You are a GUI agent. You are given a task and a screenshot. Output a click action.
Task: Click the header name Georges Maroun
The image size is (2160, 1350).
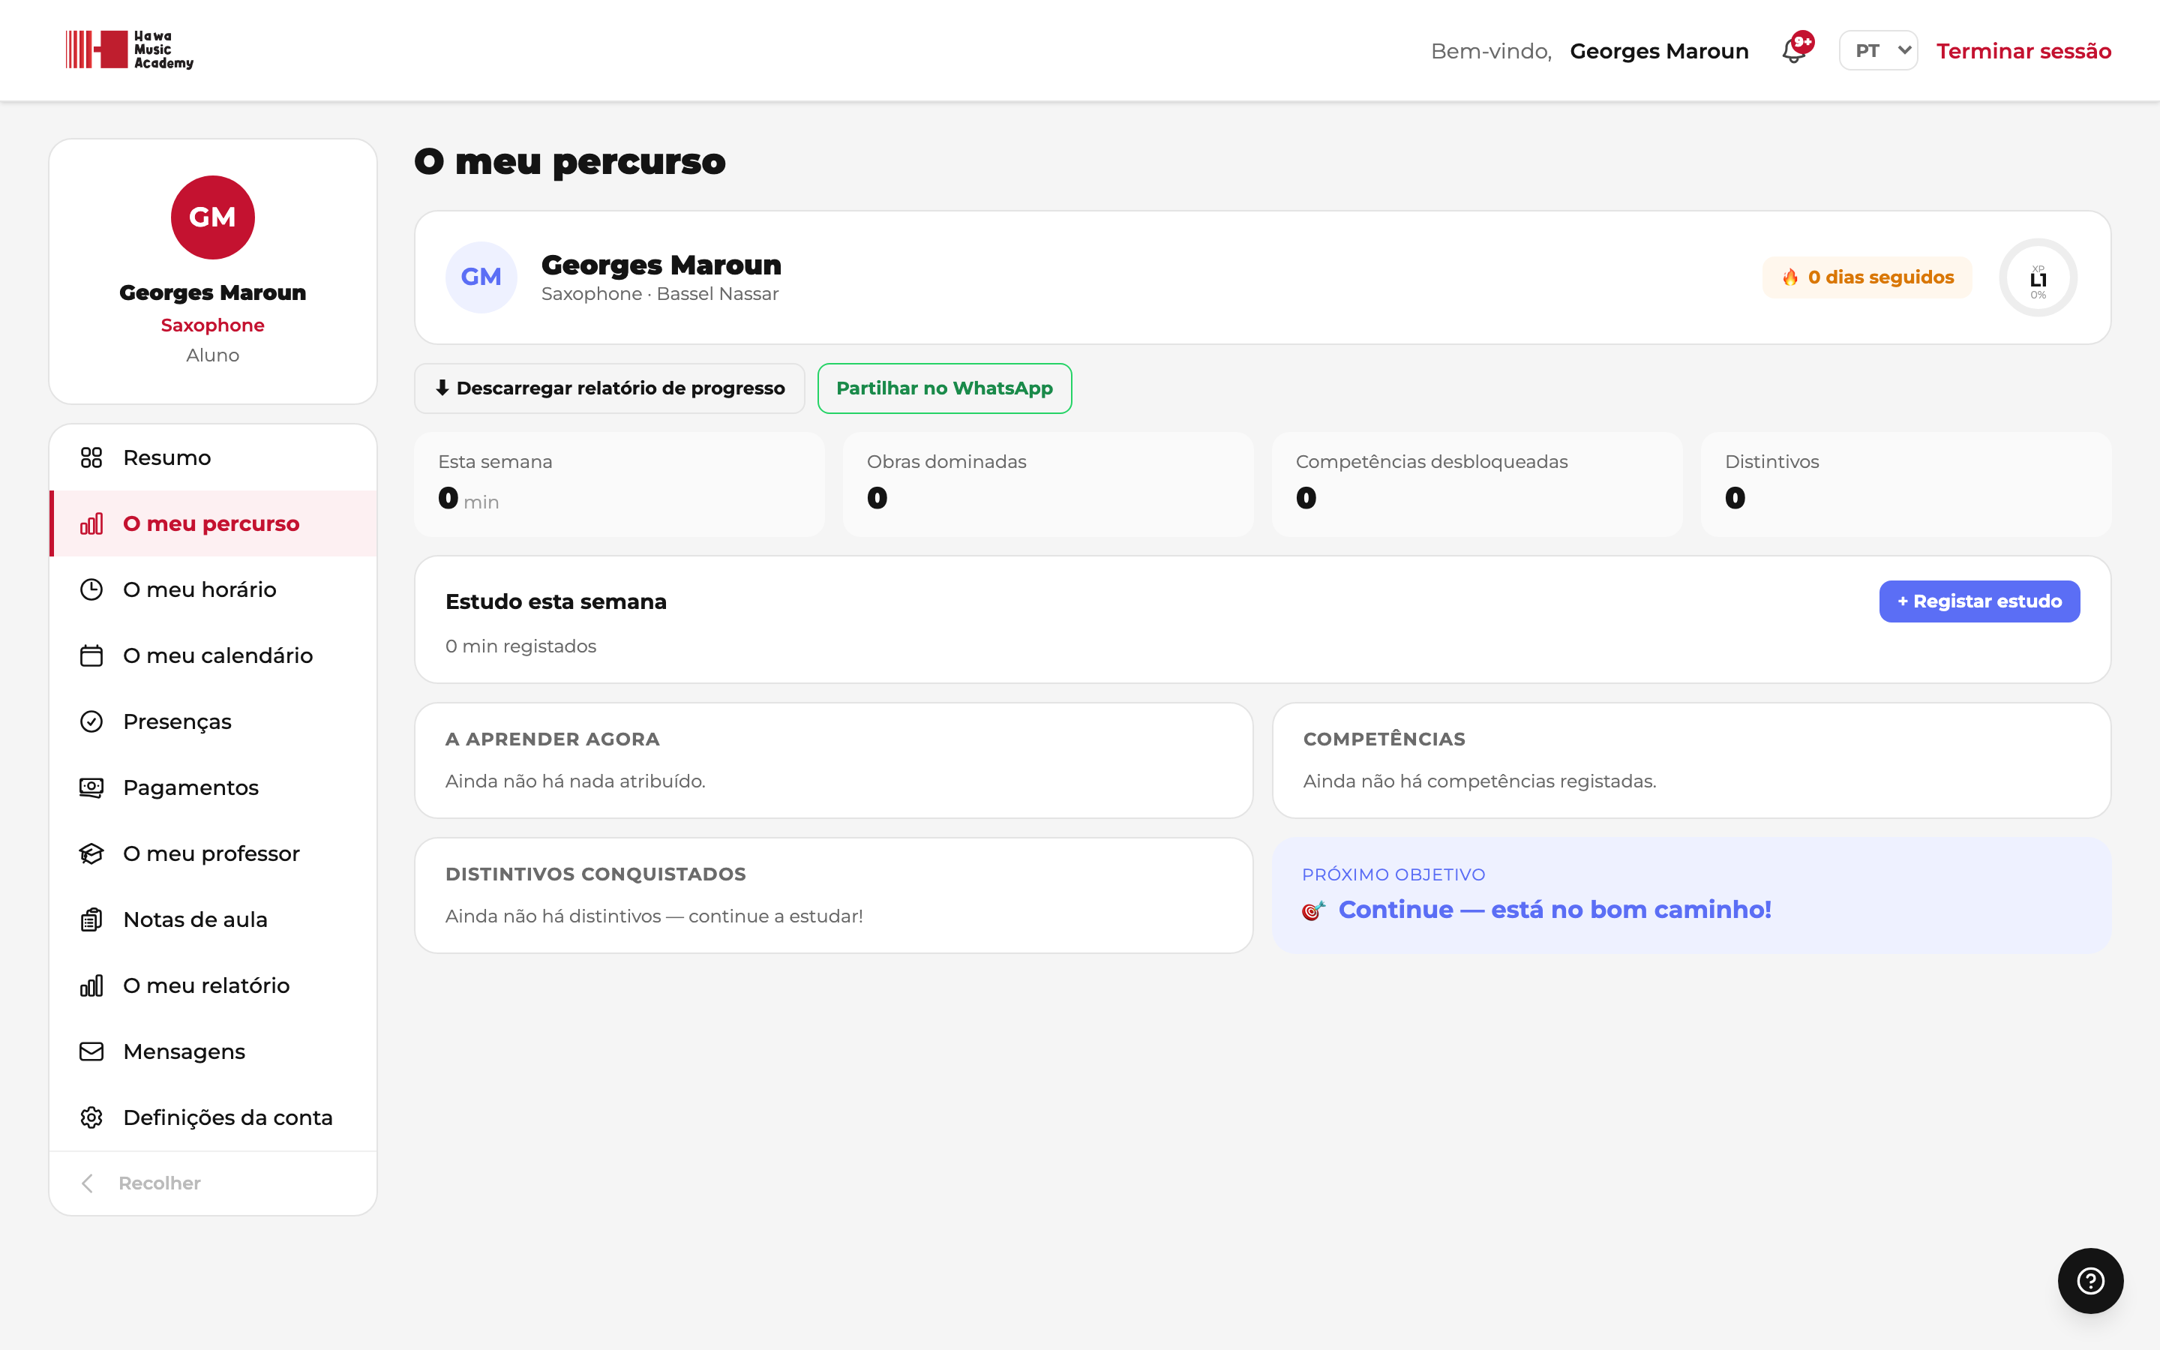1659,51
